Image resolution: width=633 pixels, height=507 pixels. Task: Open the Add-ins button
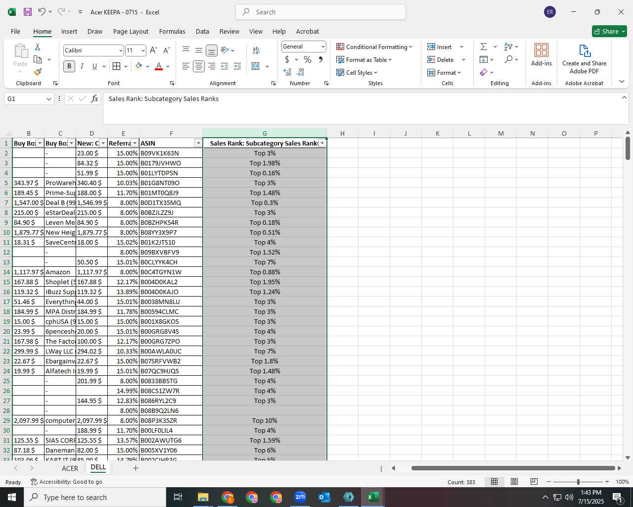[x=542, y=55]
